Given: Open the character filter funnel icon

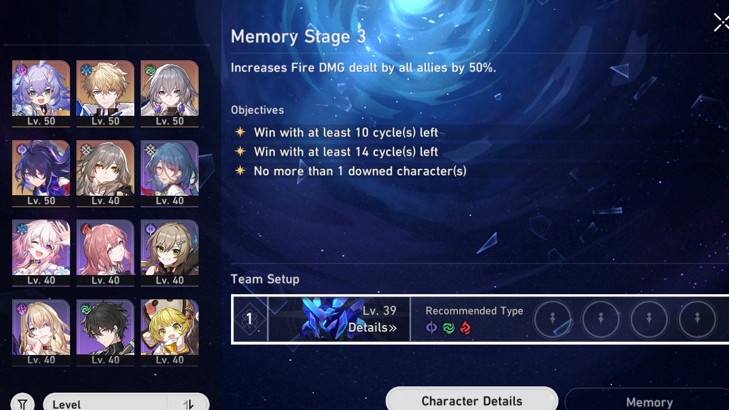Looking at the screenshot, I should 22,403.
